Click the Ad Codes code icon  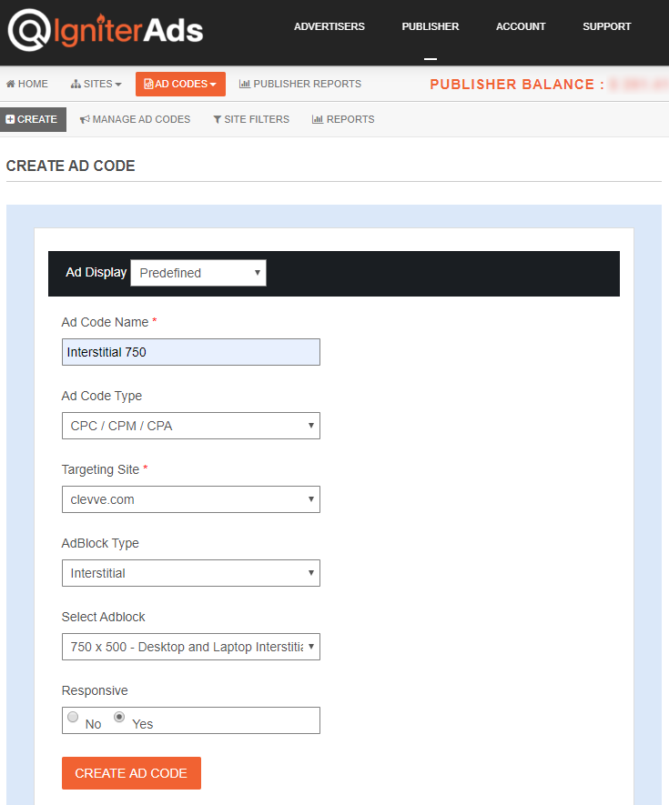coord(148,84)
